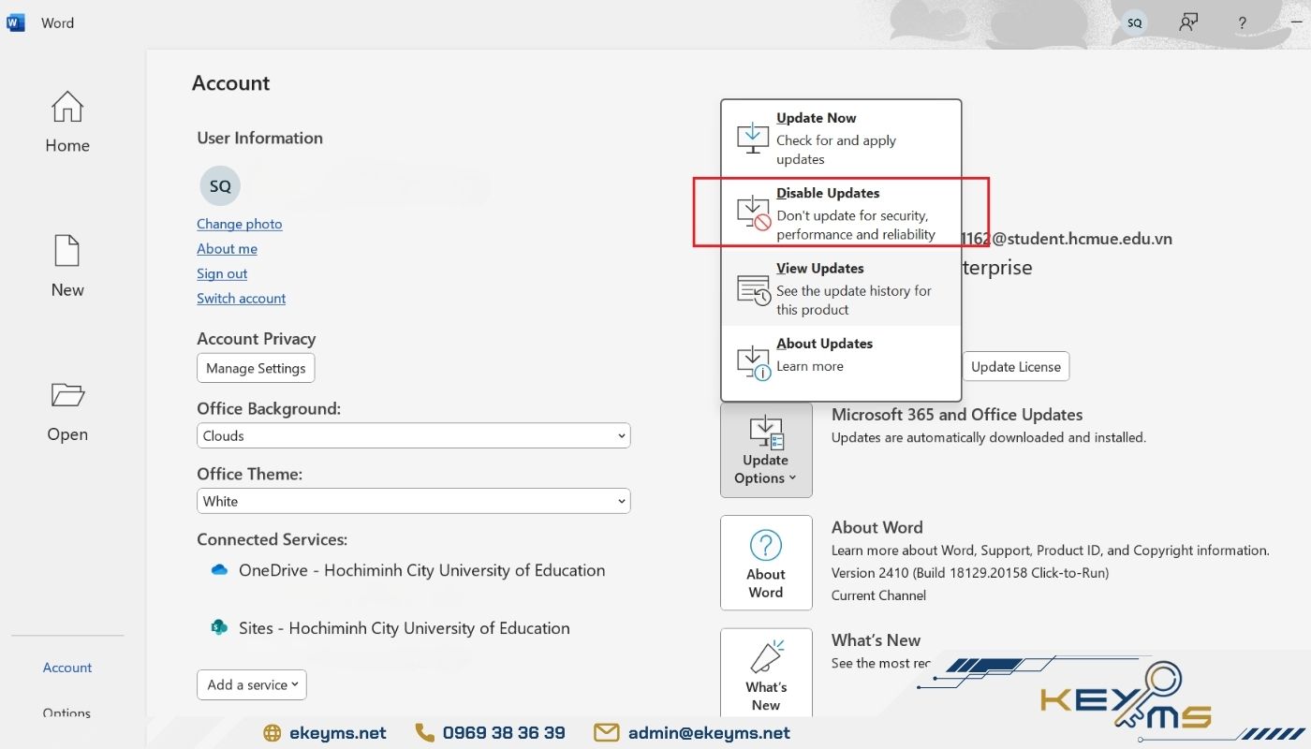Click the Help question mark icon

[1243, 23]
